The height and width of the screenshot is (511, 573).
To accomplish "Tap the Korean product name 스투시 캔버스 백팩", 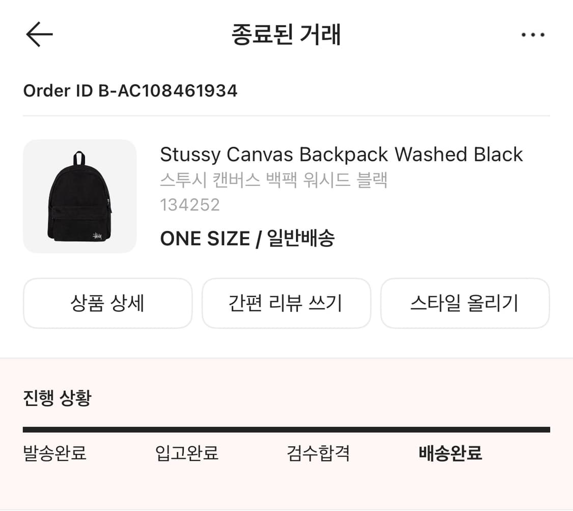I will (274, 180).
